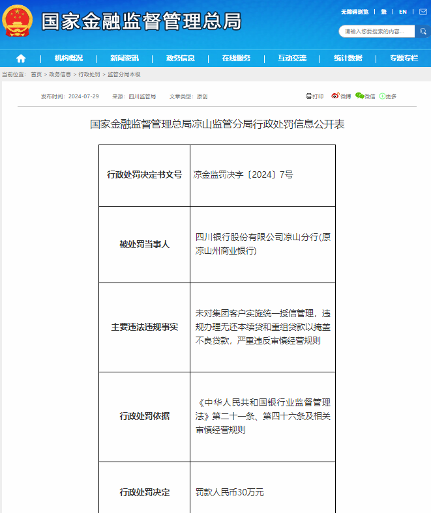Select label 行政处罚依据
This screenshot has width=431, height=513.
[x=145, y=416]
